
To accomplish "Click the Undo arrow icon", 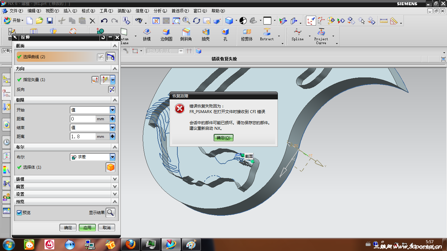I will coord(104,21).
